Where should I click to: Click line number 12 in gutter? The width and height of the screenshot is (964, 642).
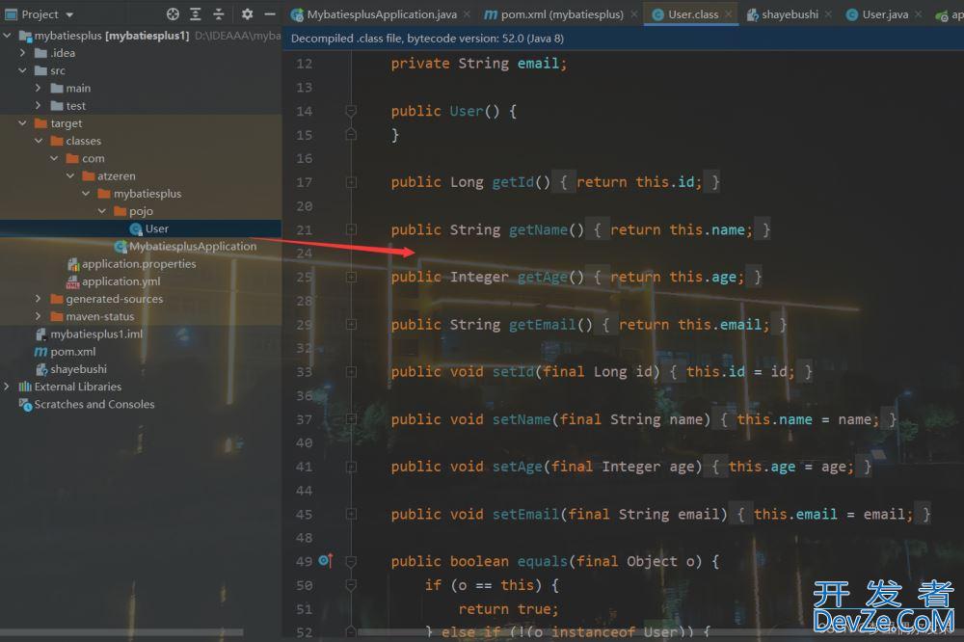(x=304, y=64)
